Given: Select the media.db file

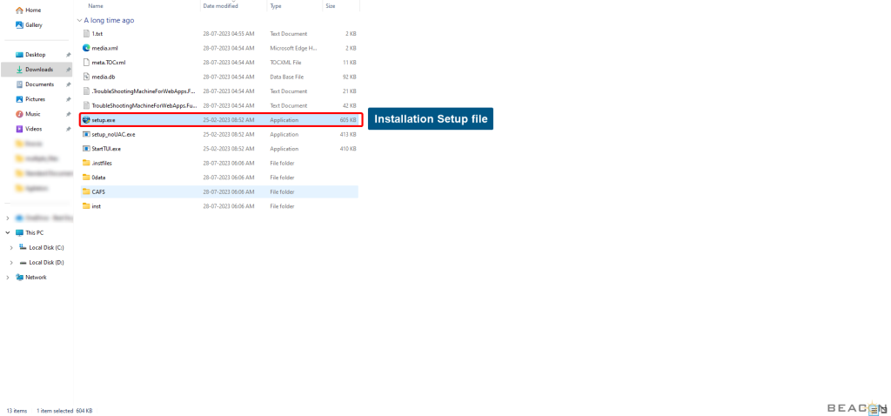Looking at the screenshot, I should [219, 77].
